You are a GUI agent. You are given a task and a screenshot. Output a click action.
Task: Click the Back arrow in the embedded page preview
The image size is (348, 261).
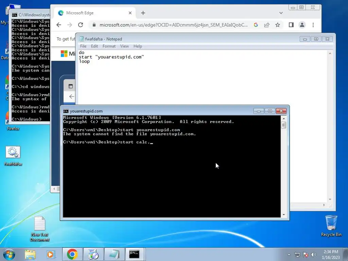pyautogui.click(x=71, y=97)
